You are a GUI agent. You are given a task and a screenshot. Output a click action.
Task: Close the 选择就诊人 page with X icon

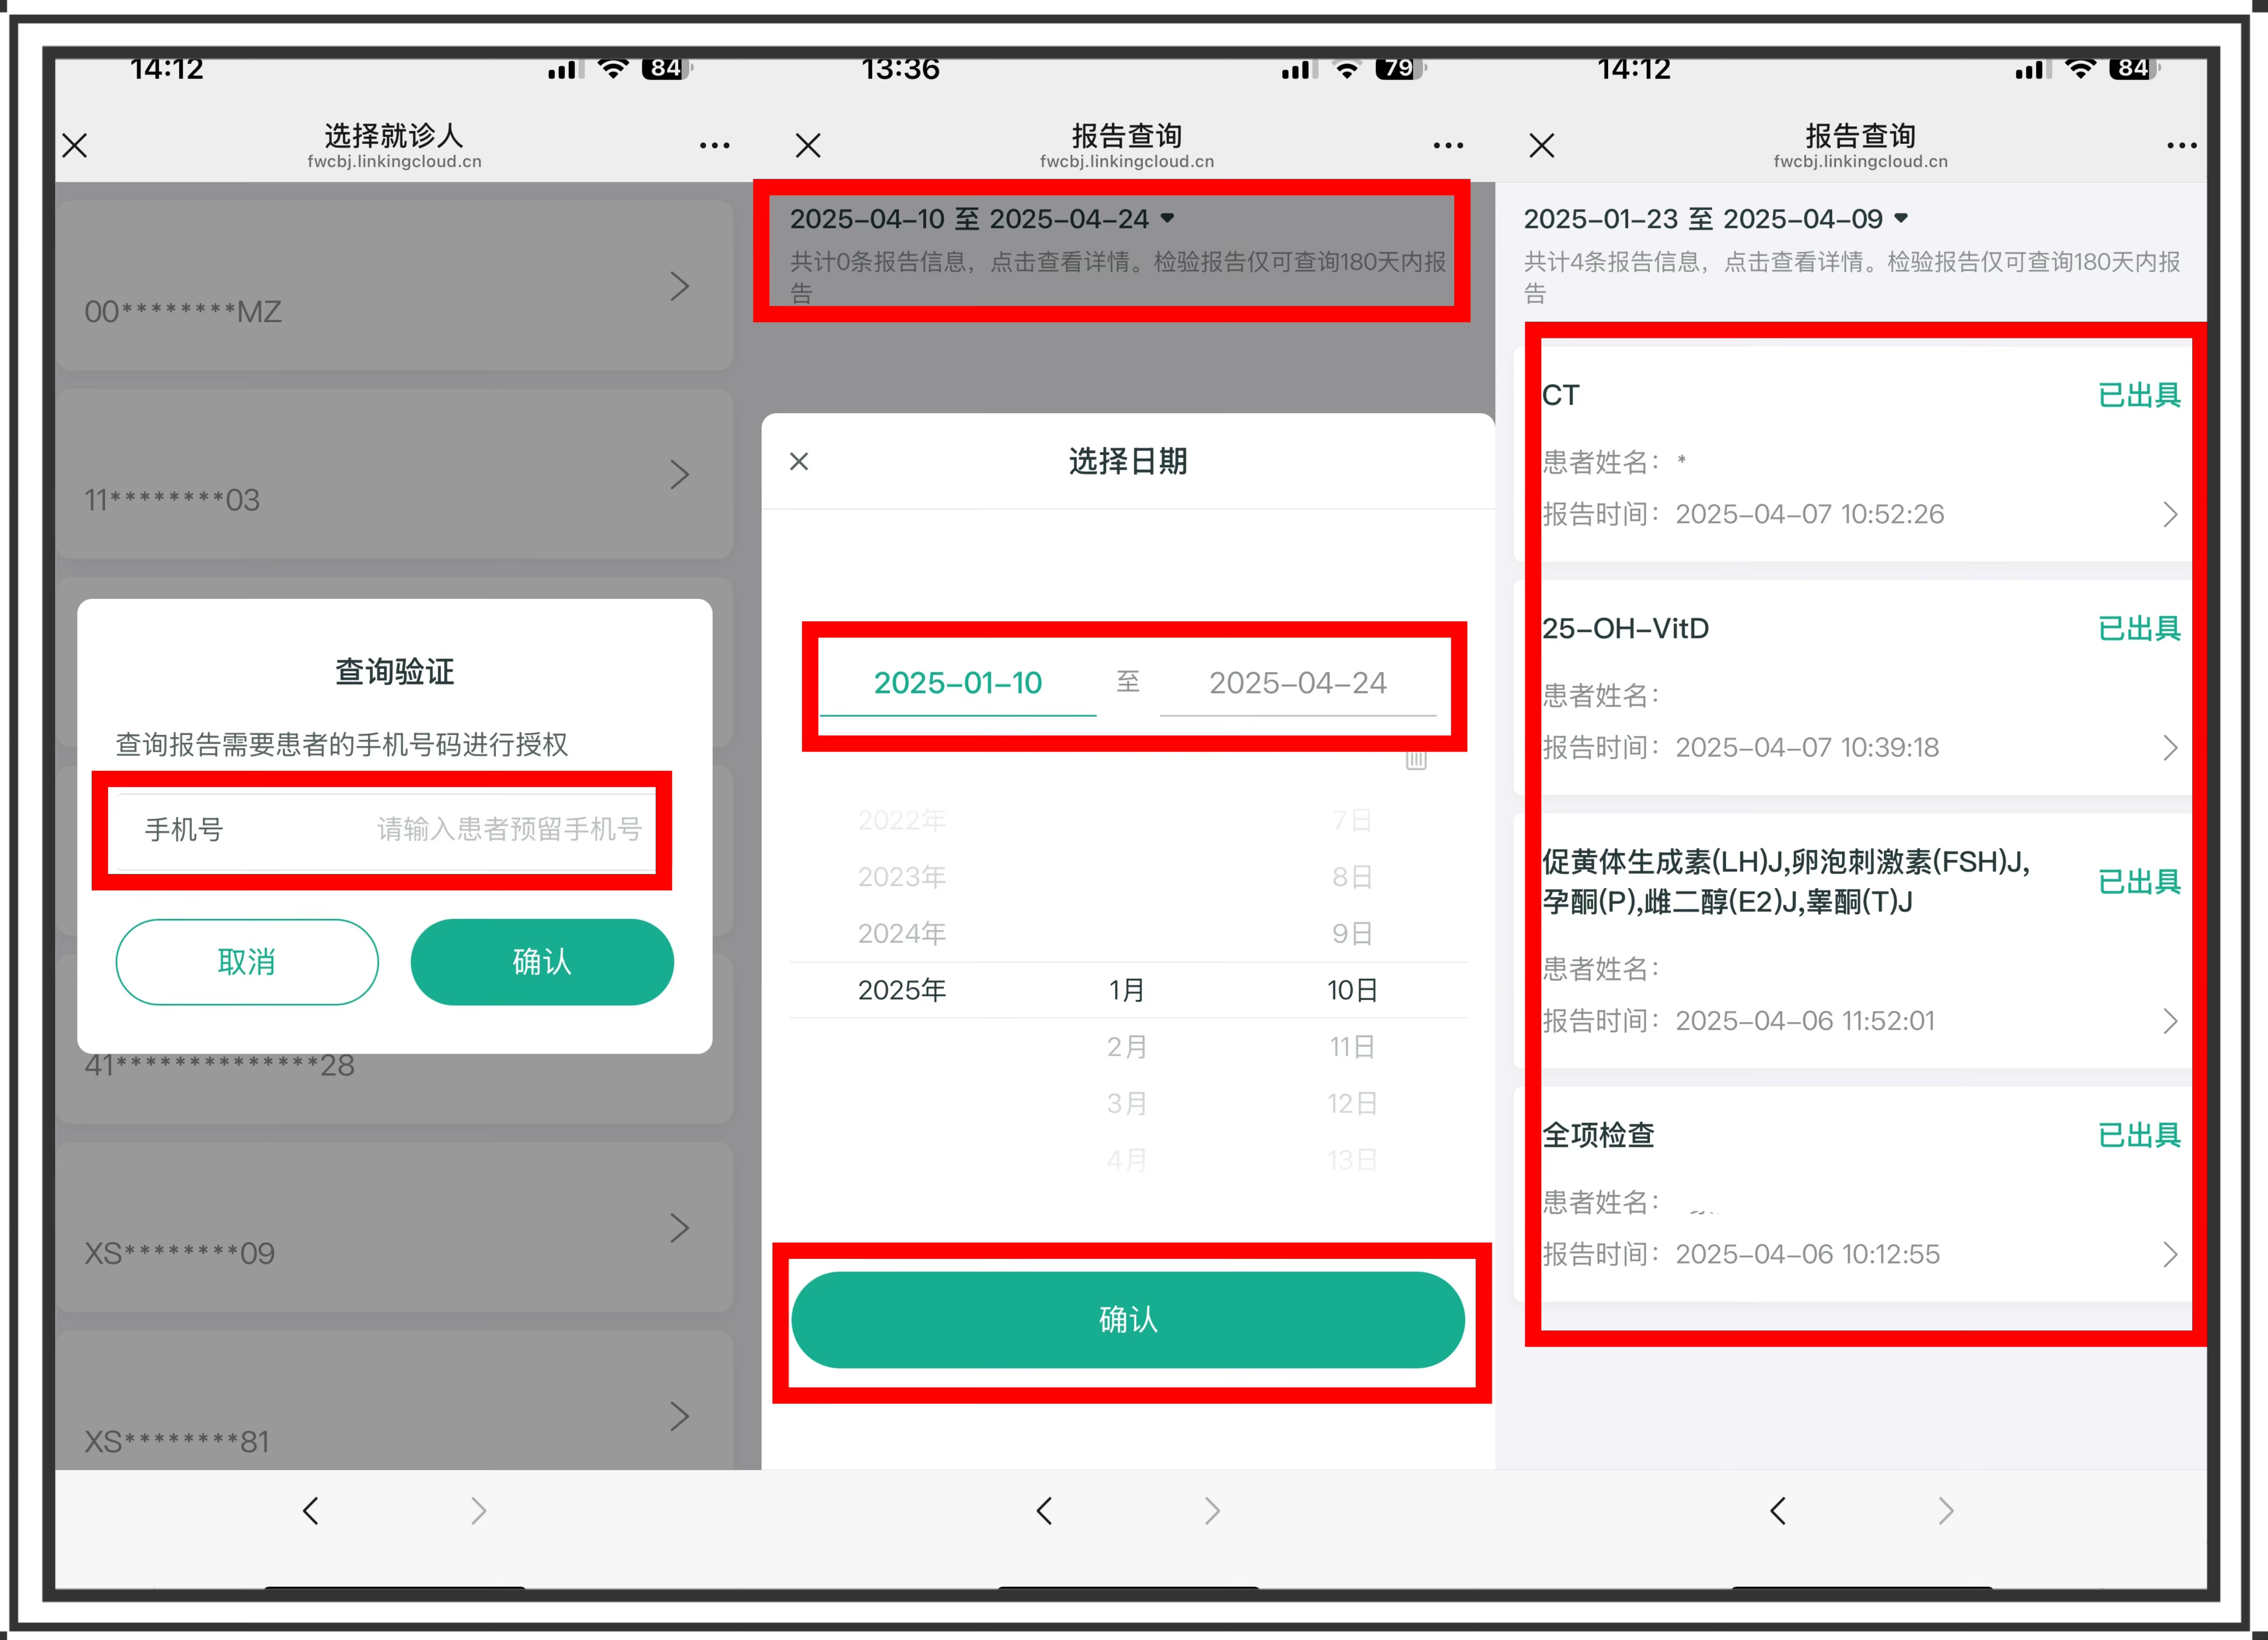(75, 146)
